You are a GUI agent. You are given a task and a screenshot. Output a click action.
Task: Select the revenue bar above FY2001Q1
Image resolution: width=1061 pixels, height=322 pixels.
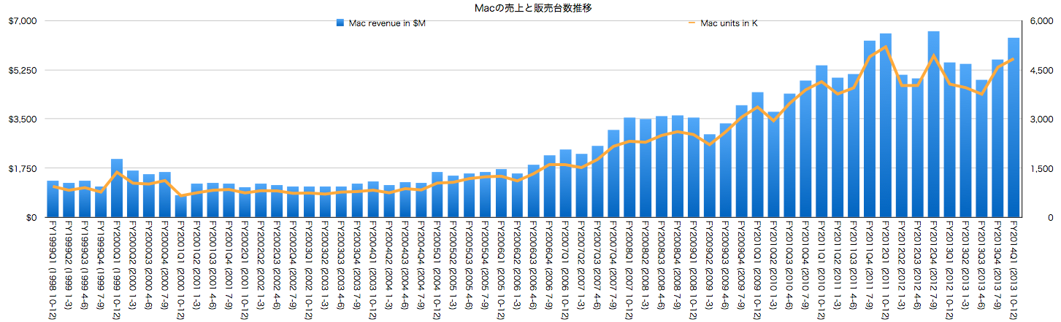pyautogui.click(x=181, y=206)
